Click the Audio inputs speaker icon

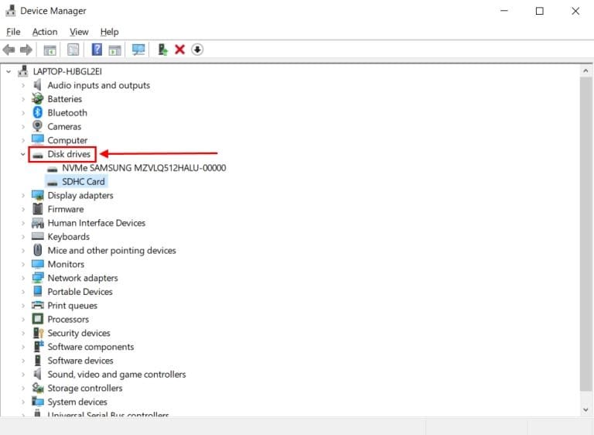pos(37,85)
